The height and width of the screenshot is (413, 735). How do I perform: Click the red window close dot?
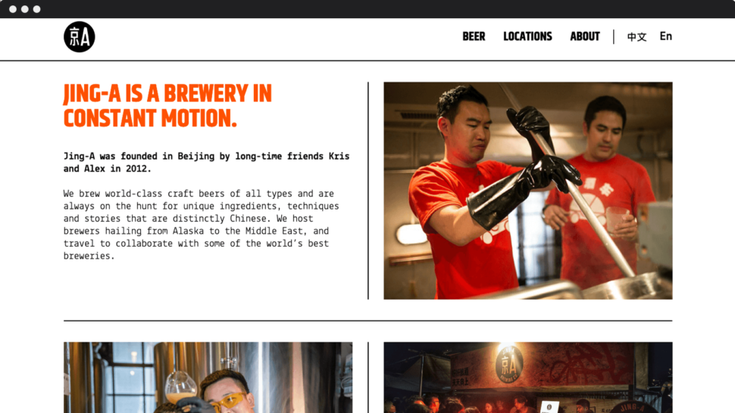(x=13, y=9)
